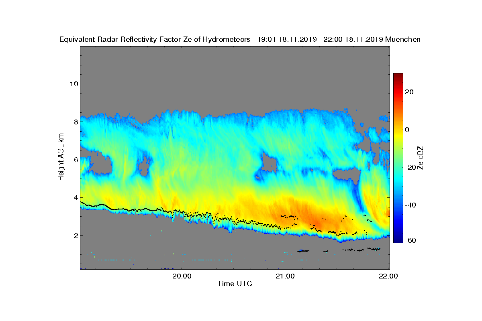
Task: Click the dark blue bottom of the colorbar
Action: 398,240
